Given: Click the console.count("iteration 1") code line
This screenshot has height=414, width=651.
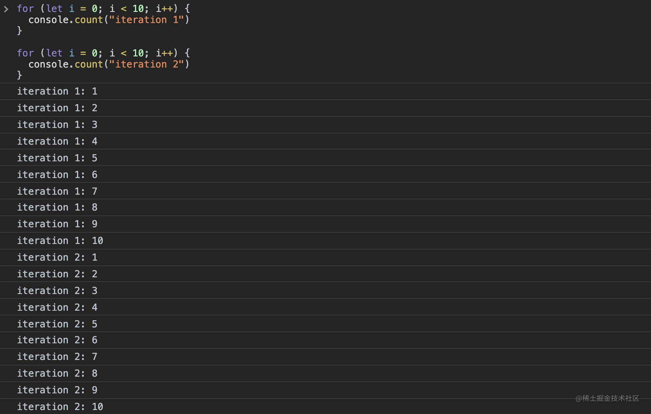Looking at the screenshot, I should point(109,20).
